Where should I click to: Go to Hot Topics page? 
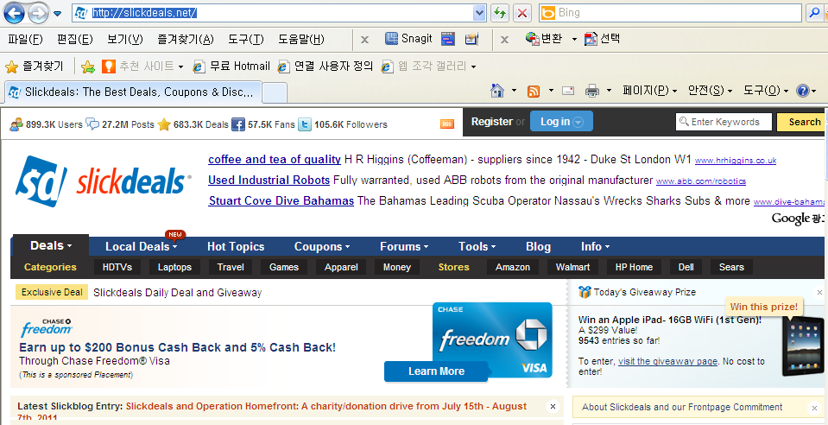236,246
